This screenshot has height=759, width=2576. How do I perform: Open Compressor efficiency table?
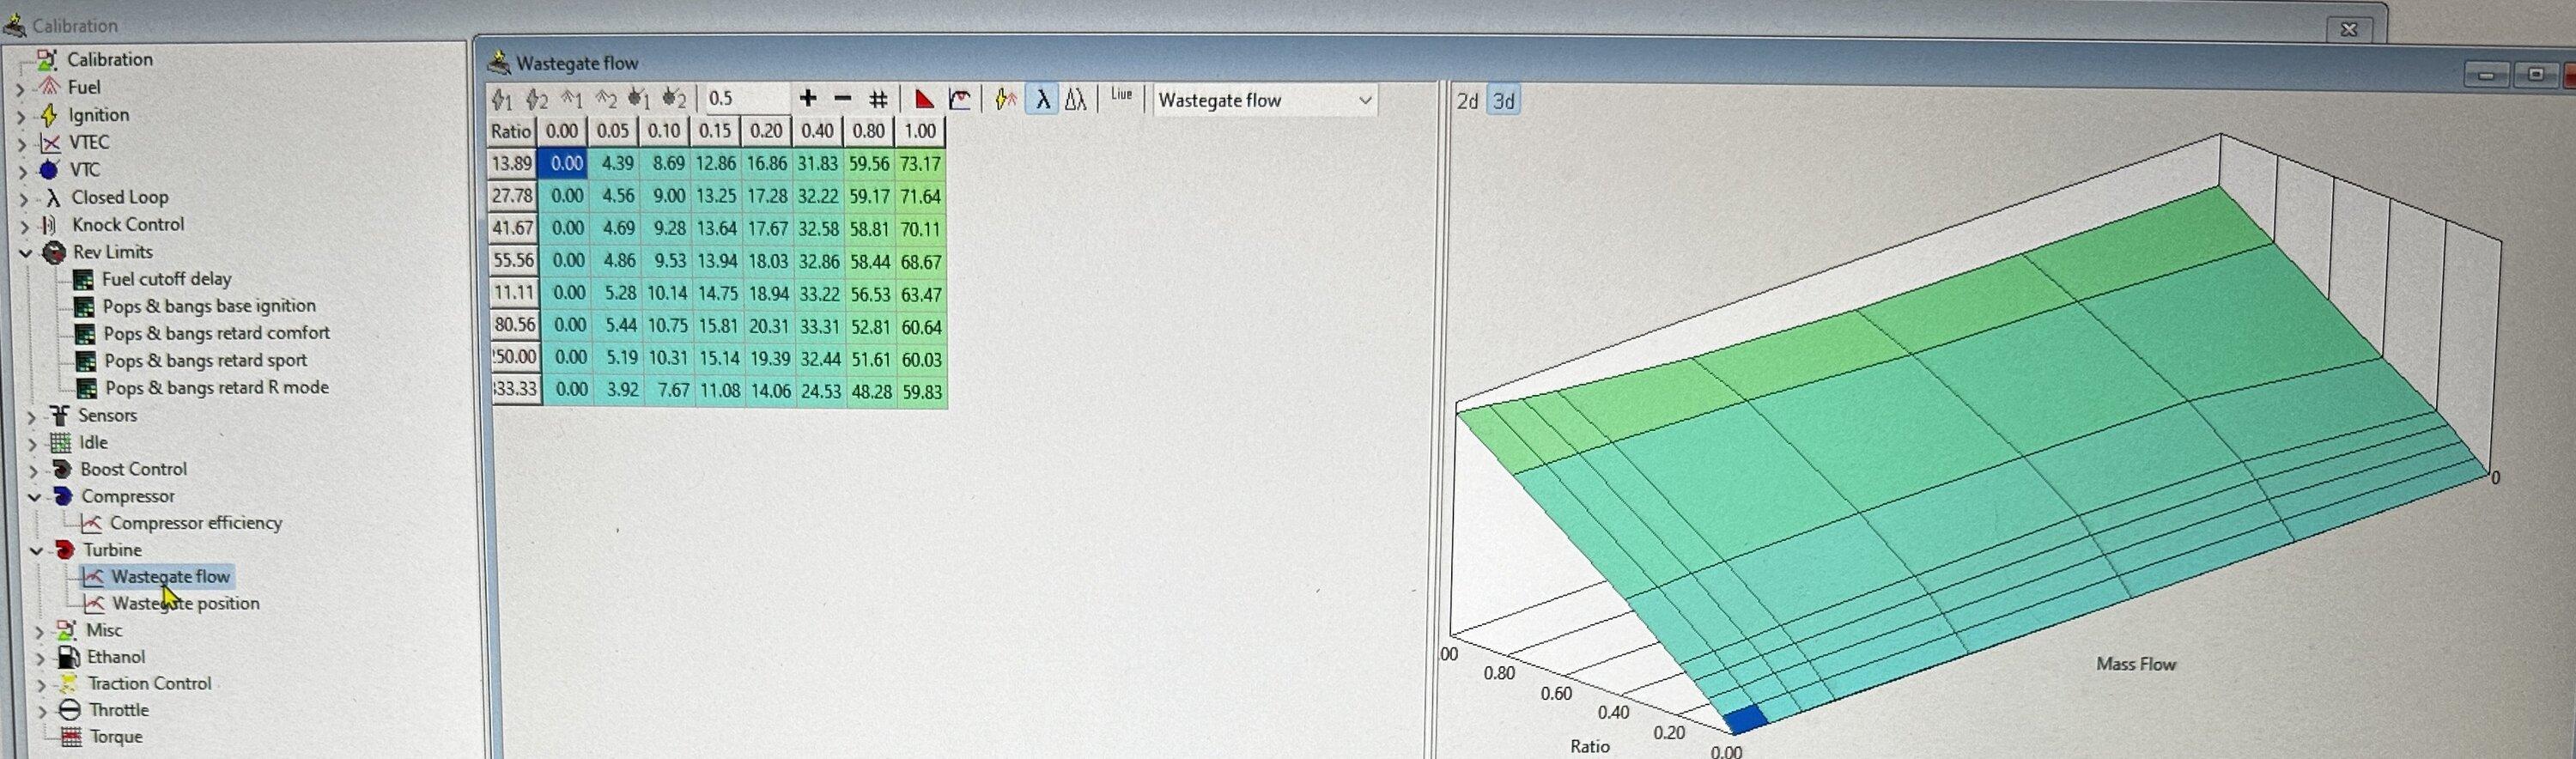[195, 523]
